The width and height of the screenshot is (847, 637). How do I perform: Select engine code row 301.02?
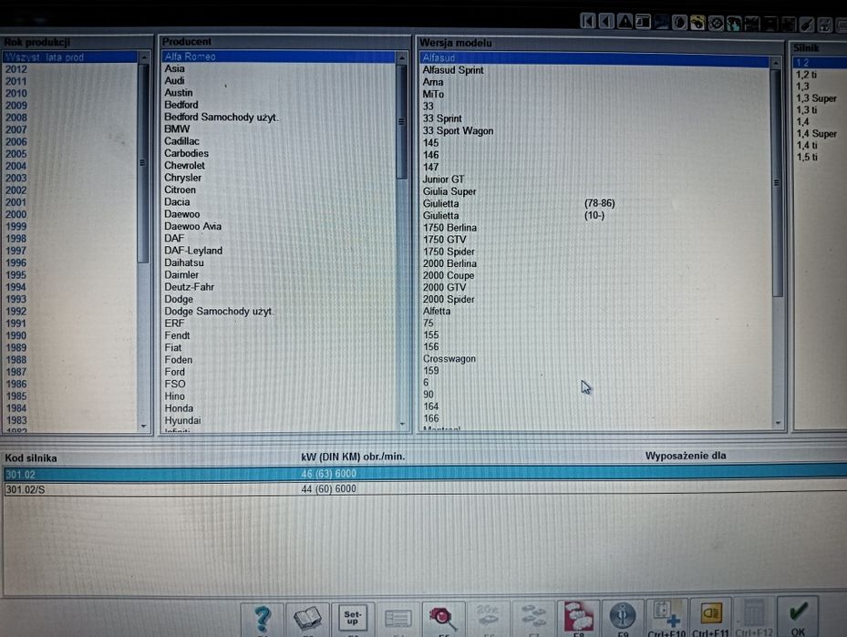tap(425, 474)
